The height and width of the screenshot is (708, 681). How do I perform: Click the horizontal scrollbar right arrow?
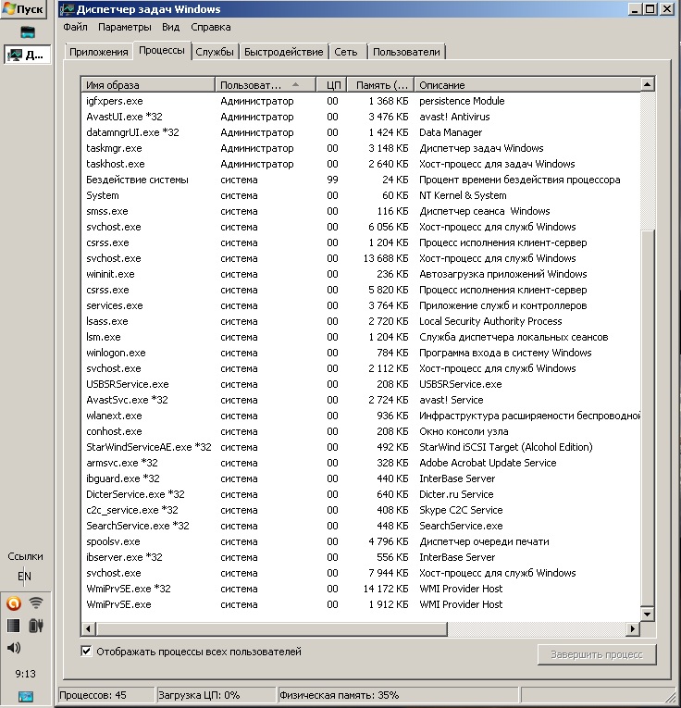pos(631,629)
